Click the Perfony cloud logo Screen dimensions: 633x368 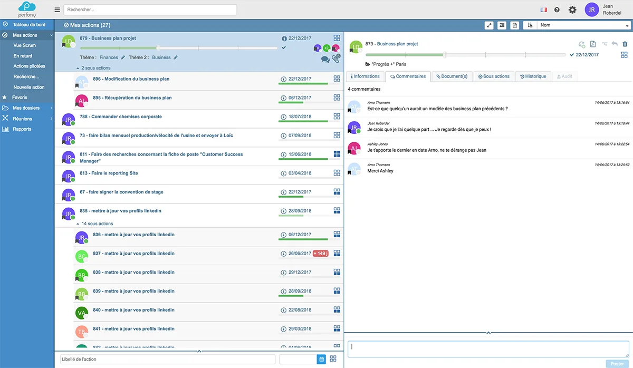[26, 9]
